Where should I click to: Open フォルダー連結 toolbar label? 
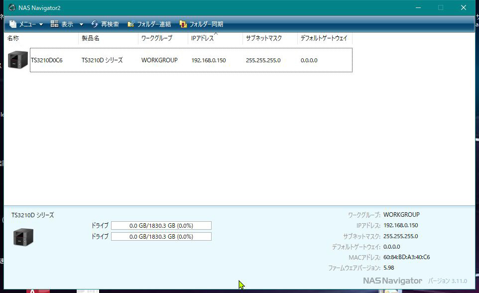154,24
